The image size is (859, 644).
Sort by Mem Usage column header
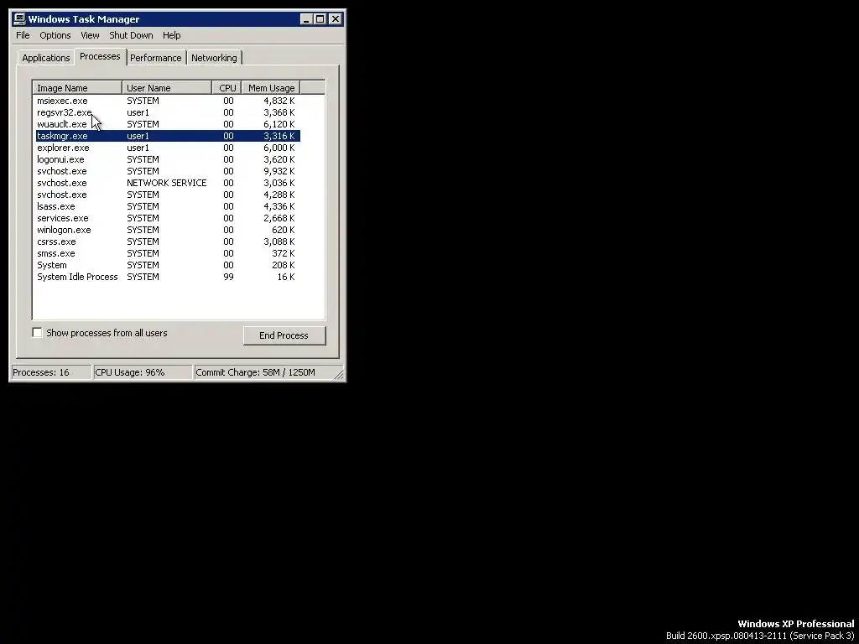click(271, 87)
